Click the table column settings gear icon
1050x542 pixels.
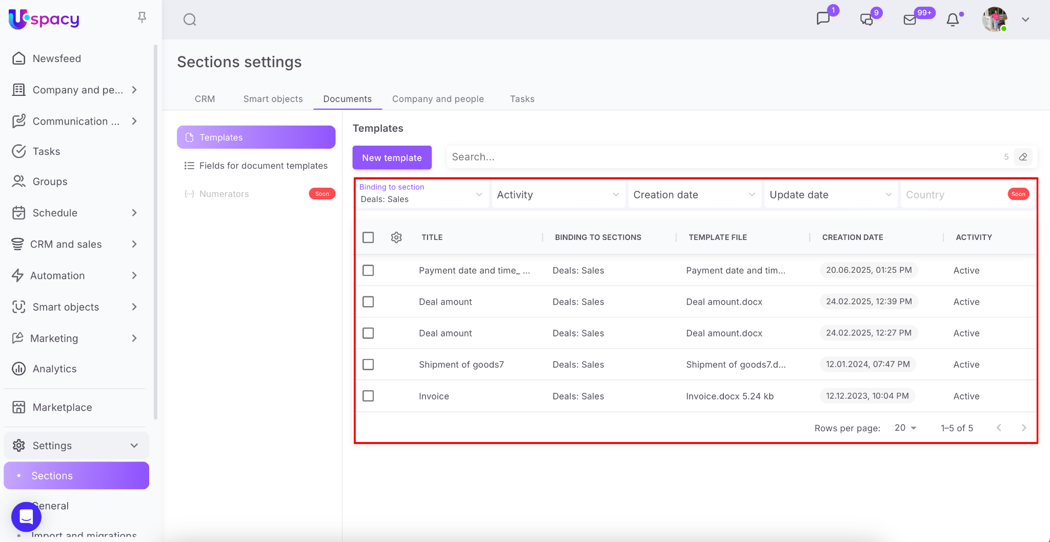[396, 237]
